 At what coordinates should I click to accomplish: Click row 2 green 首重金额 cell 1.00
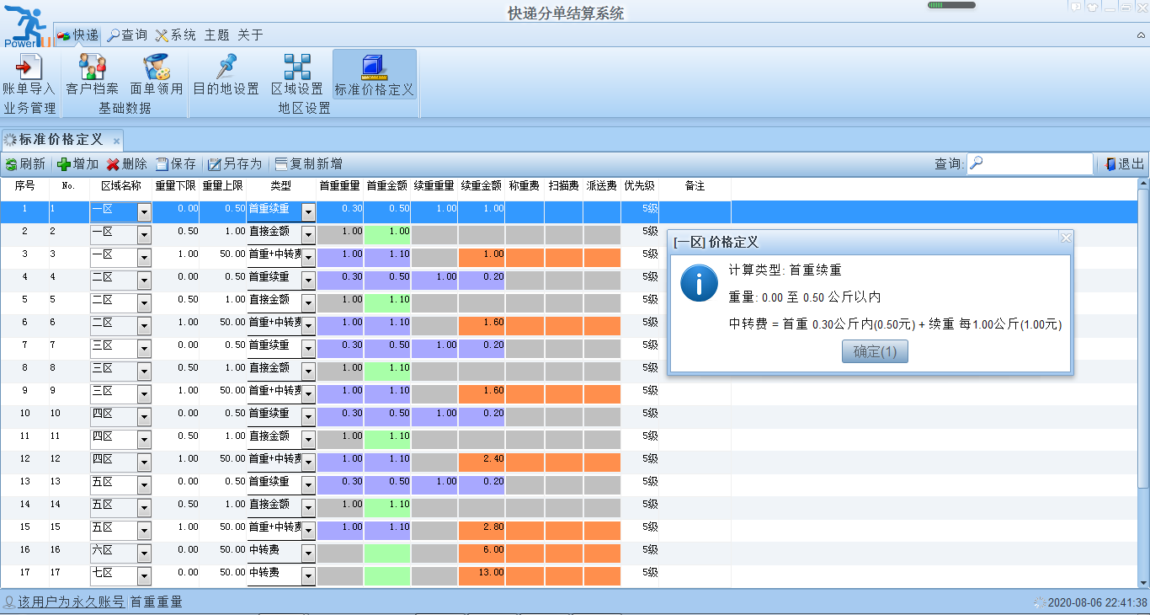click(x=387, y=235)
